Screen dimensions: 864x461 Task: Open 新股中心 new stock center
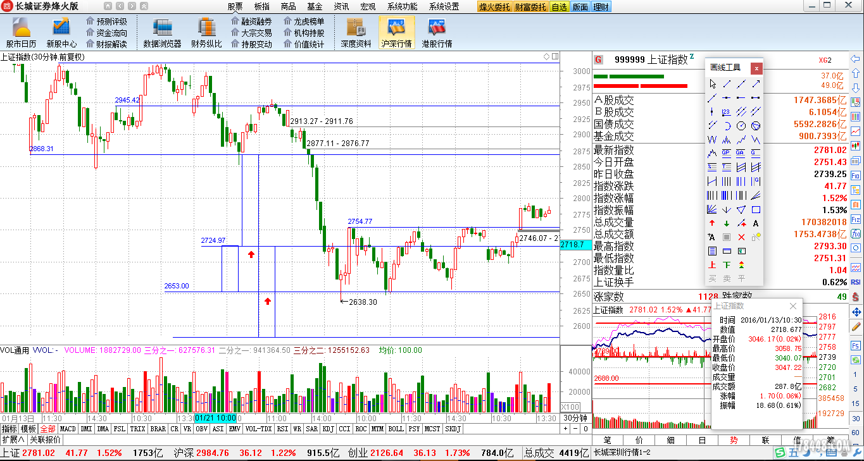click(61, 32)
